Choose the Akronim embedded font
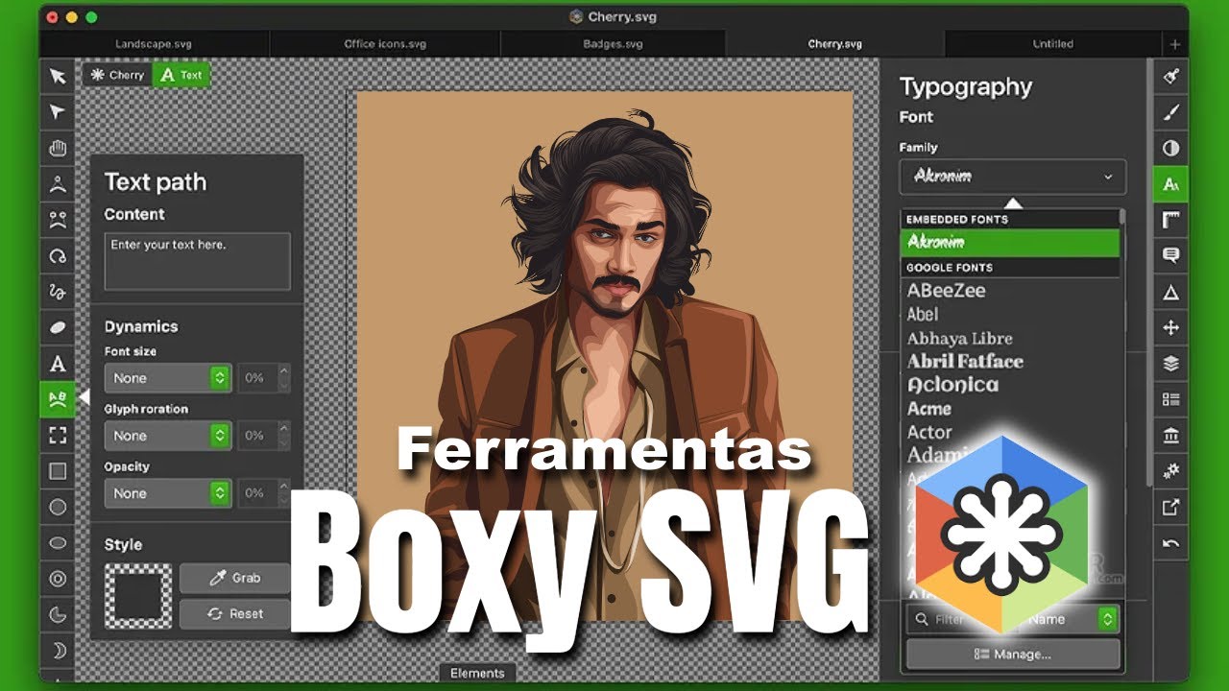1229x691 pixels. [1010, 243]
